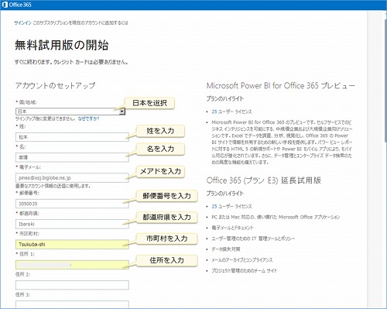The height and width of the screenshot is (309, 387).
Task: Click the 電子メールとドキュメント bullet item
Action: tap(232, 228)
